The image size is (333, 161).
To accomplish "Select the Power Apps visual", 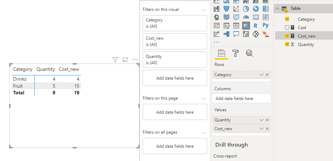I will [x=256, y=34].
